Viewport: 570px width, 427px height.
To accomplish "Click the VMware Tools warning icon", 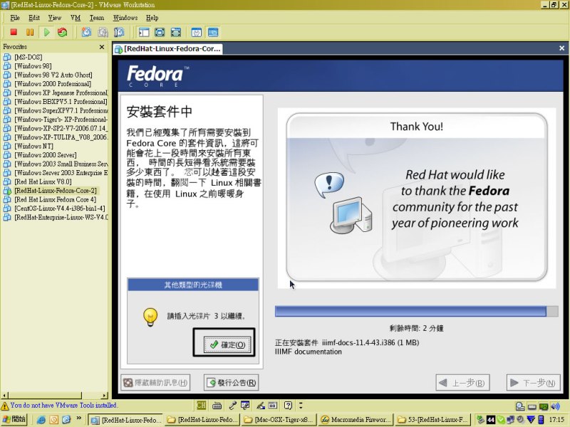I will [5, 406].
